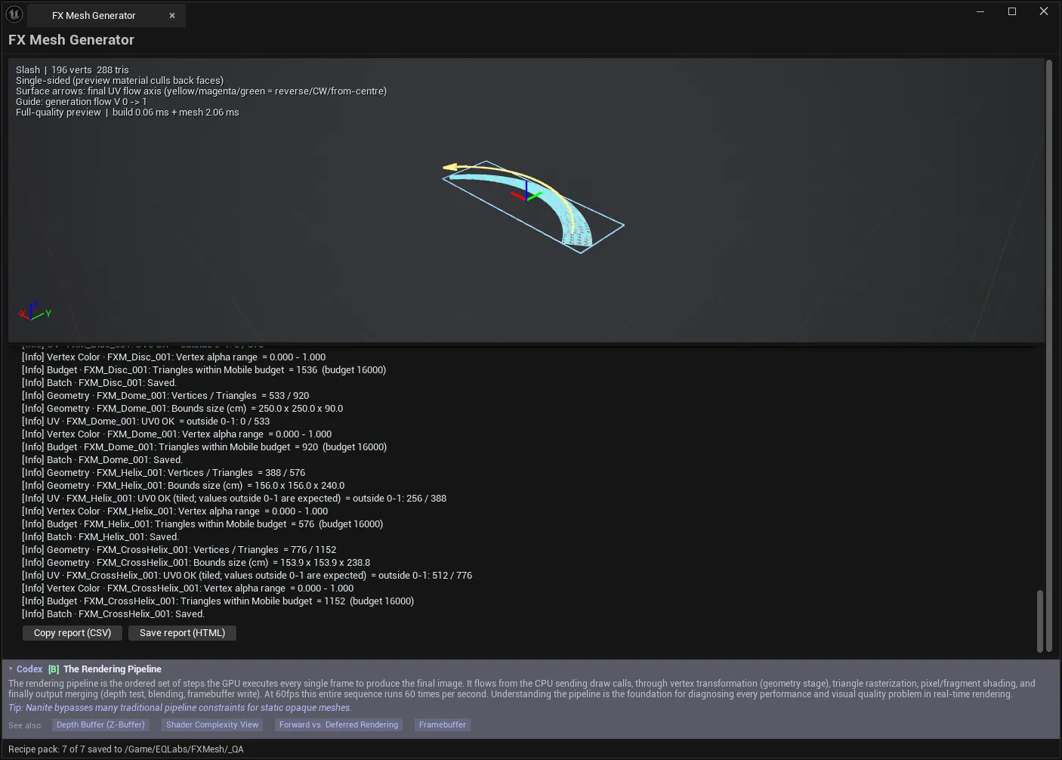Open Shader Complexity View link
The image size is (1062, 760).
tap(212, 724)
